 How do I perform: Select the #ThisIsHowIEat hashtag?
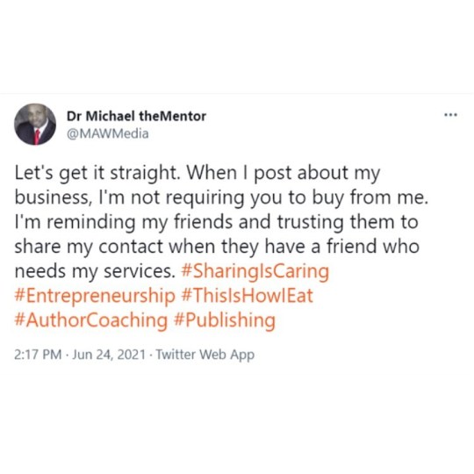[247, 295]
